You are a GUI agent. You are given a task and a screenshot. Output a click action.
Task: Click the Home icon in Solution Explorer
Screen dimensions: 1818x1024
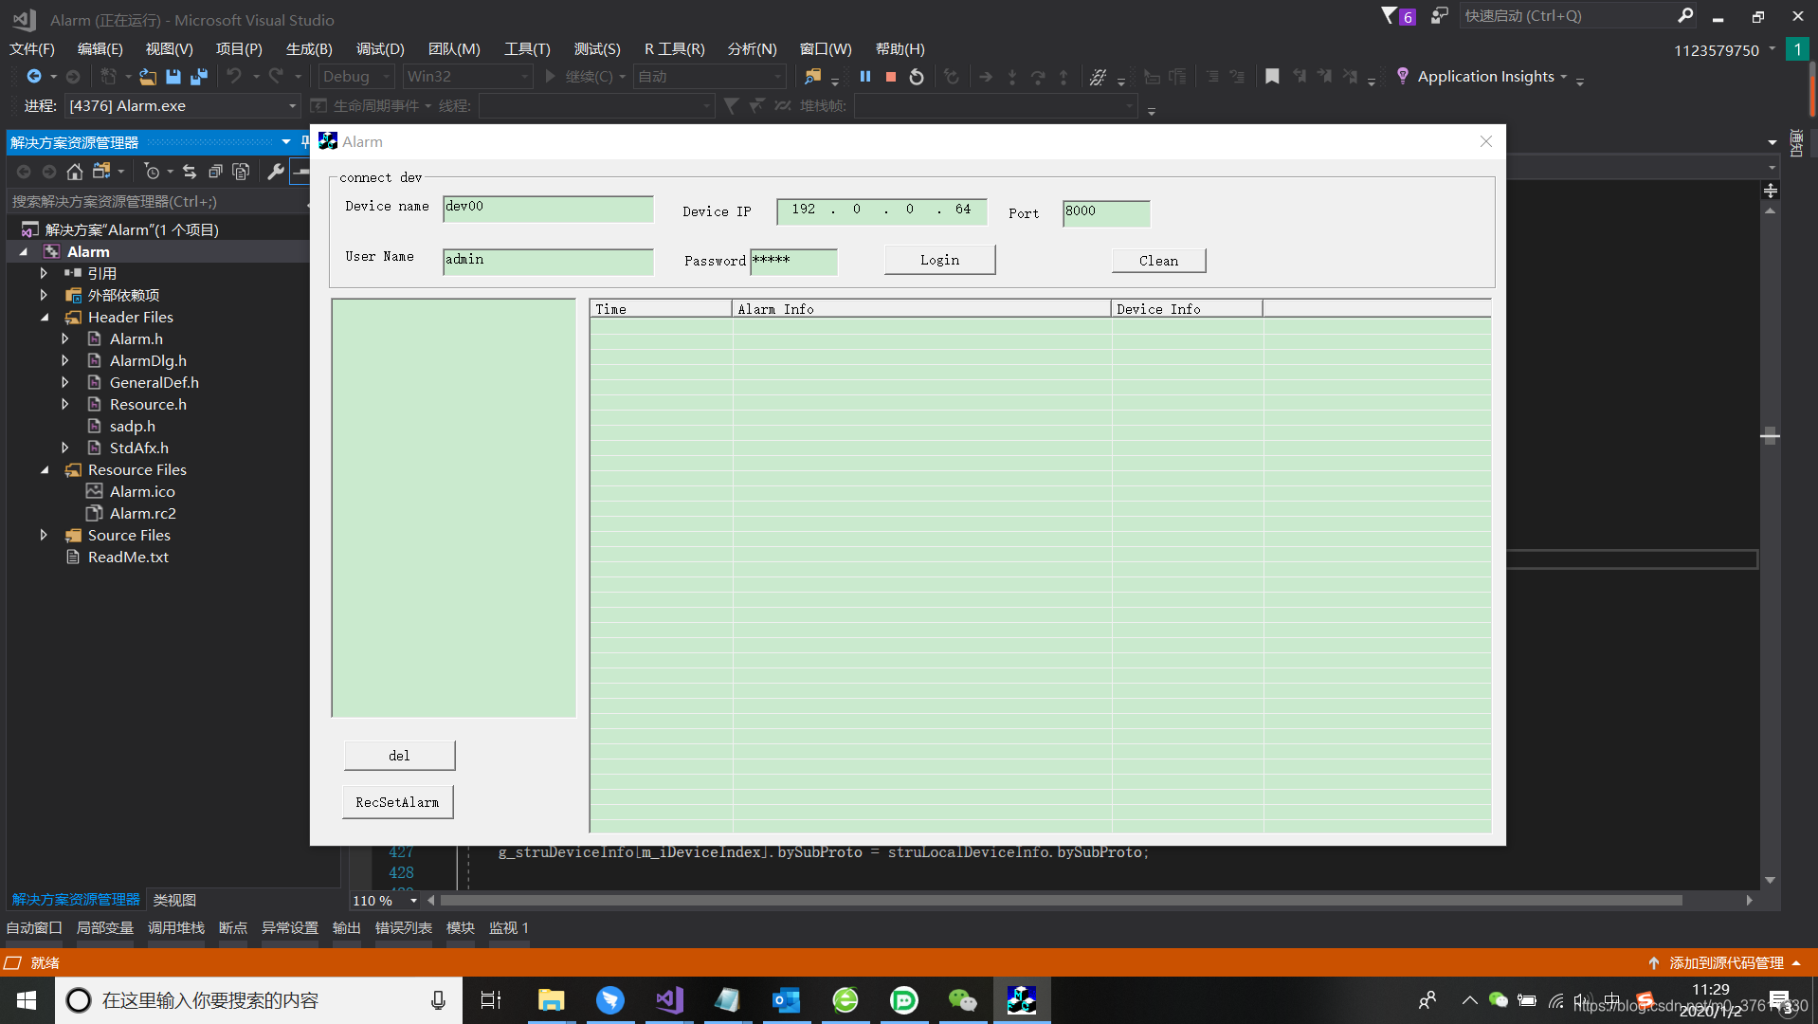click(x=75, y=172)
